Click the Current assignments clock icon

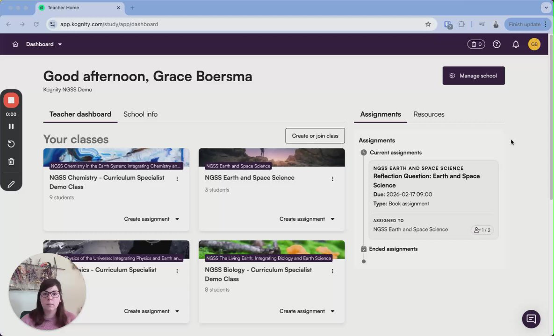click(x=364, y=153)
